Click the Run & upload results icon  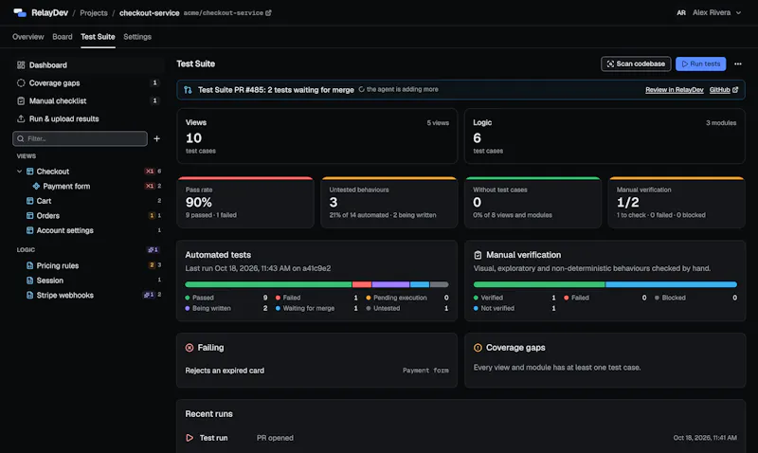point(21,118)
